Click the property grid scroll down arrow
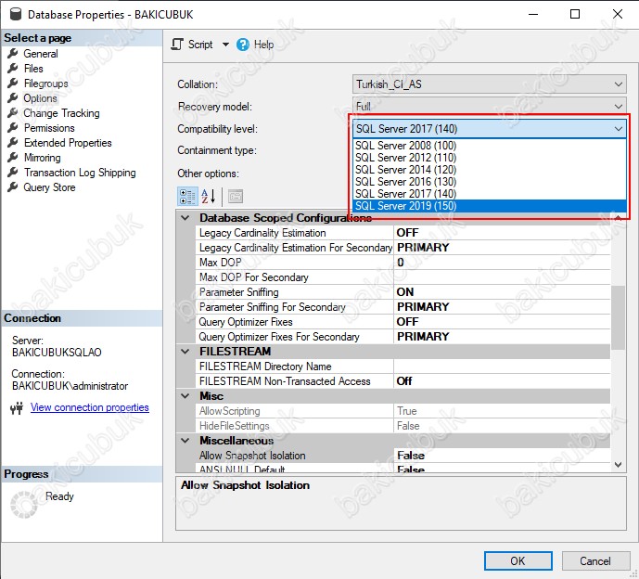 coord(619,465)
